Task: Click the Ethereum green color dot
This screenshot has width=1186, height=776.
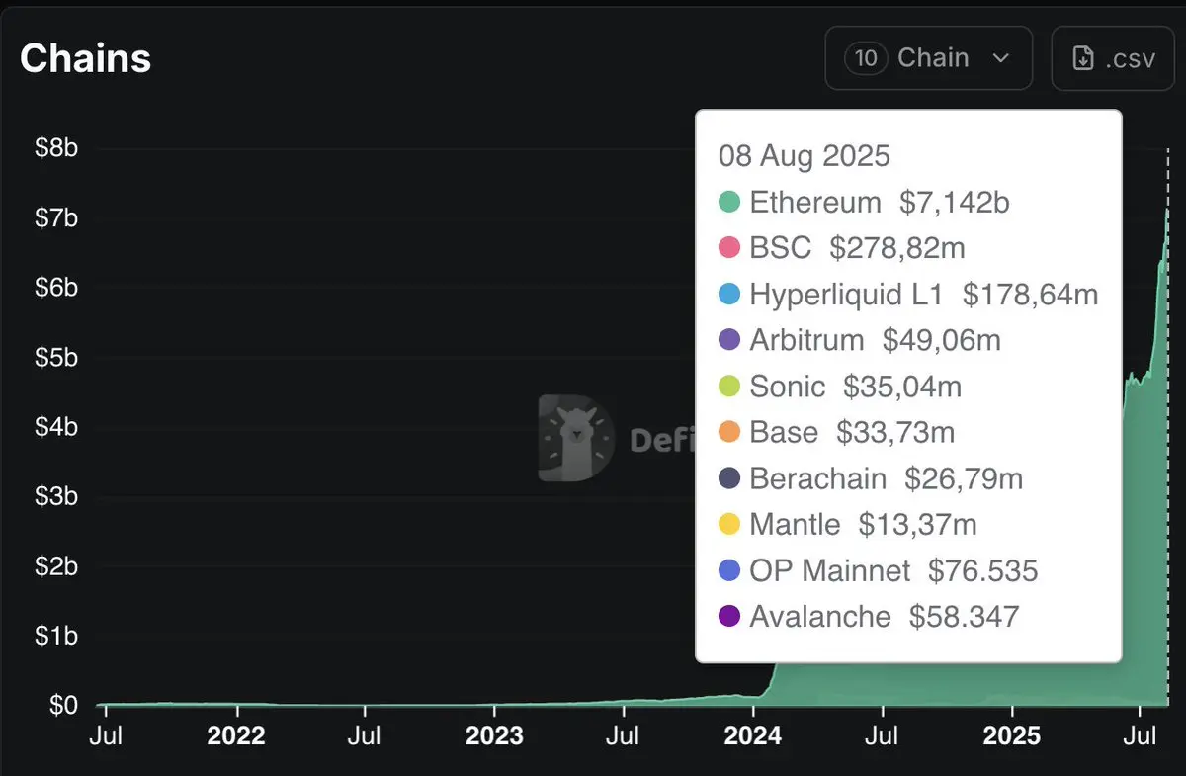Action: click(x=729, y=203)
